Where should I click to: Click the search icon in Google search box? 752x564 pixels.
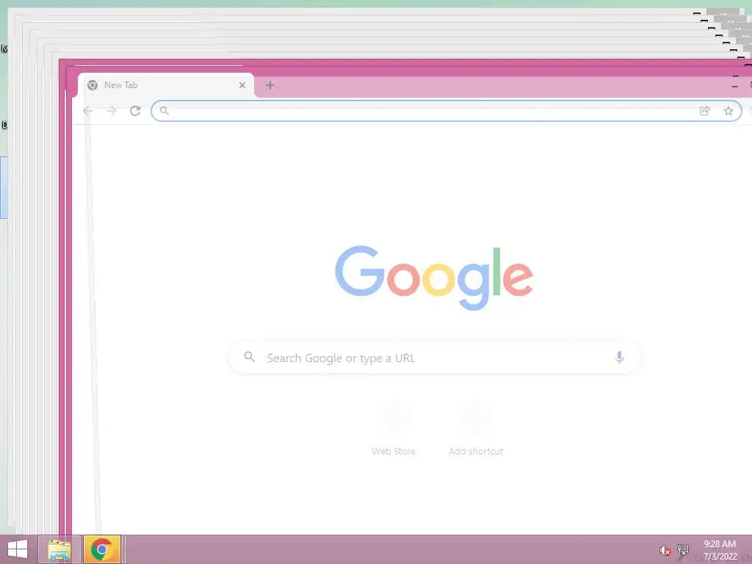pos(249,357)
